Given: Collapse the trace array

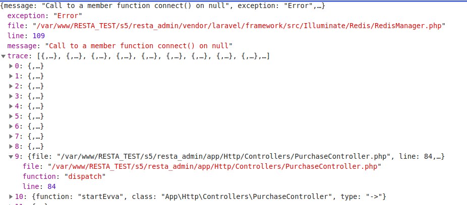Looking at the screenshot, I should pos(4,56).
